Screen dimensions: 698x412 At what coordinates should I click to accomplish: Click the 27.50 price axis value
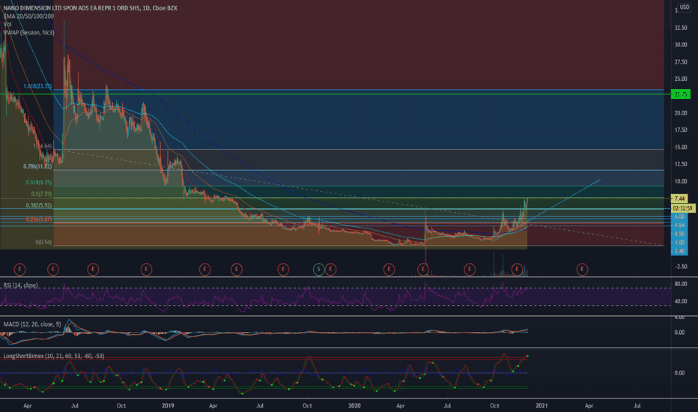681,62
